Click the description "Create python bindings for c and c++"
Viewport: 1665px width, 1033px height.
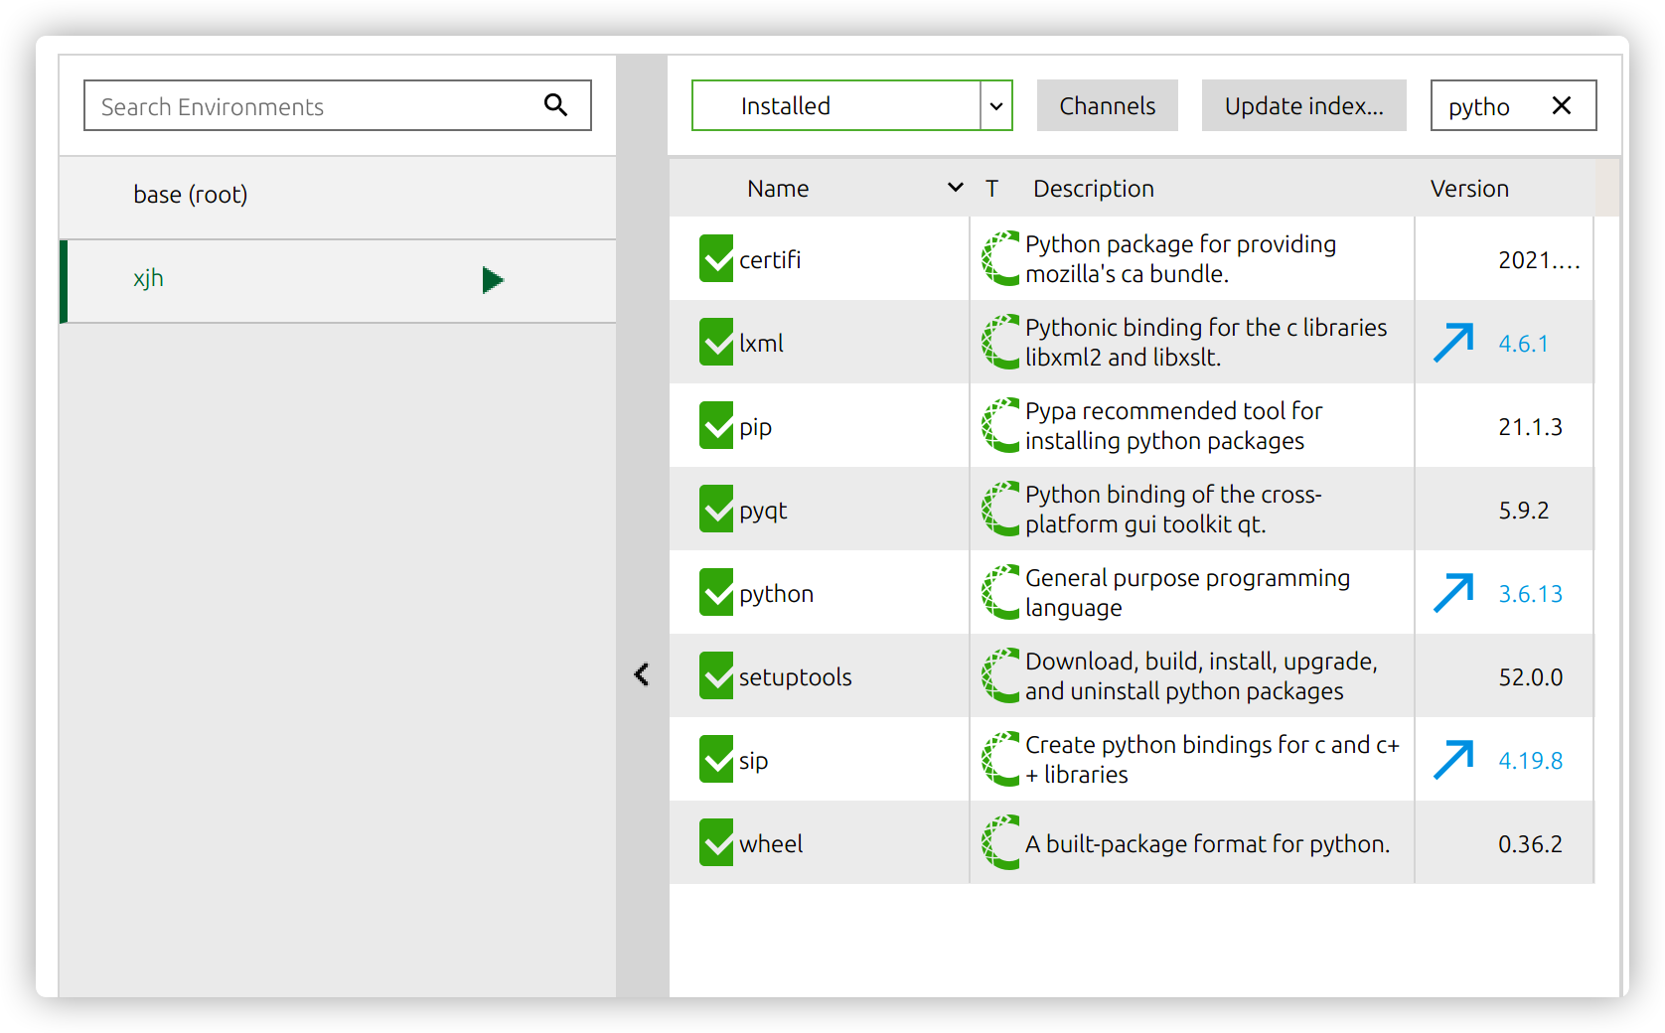tap(1212, 760)
